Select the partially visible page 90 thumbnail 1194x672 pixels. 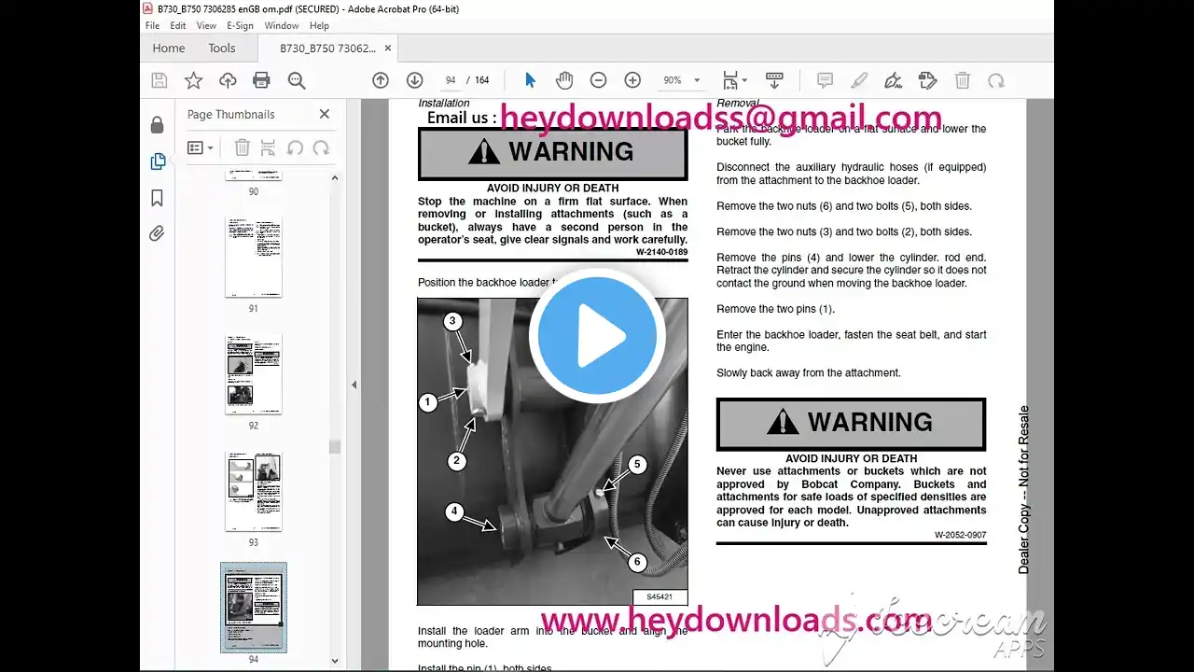coord(254,175)
